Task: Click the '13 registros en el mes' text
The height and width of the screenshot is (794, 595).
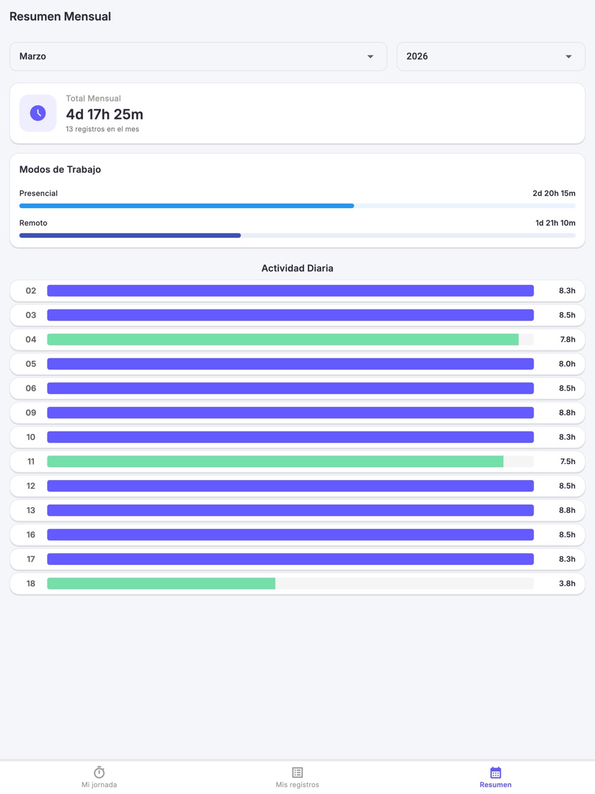Action: coord(102,129)
